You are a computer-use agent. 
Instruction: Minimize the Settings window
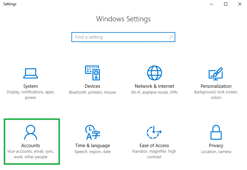(211, 4)
